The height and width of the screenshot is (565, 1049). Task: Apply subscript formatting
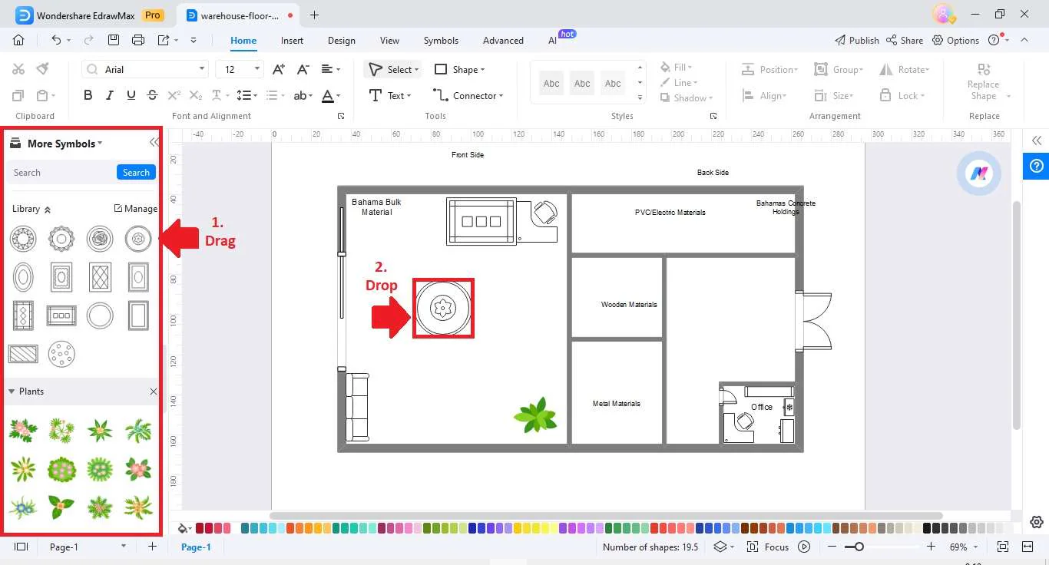coord(195,96)
